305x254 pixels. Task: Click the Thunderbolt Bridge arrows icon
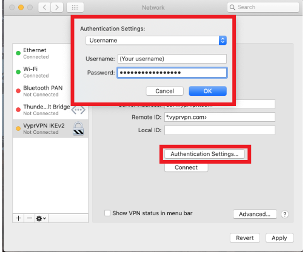point(78,110)
